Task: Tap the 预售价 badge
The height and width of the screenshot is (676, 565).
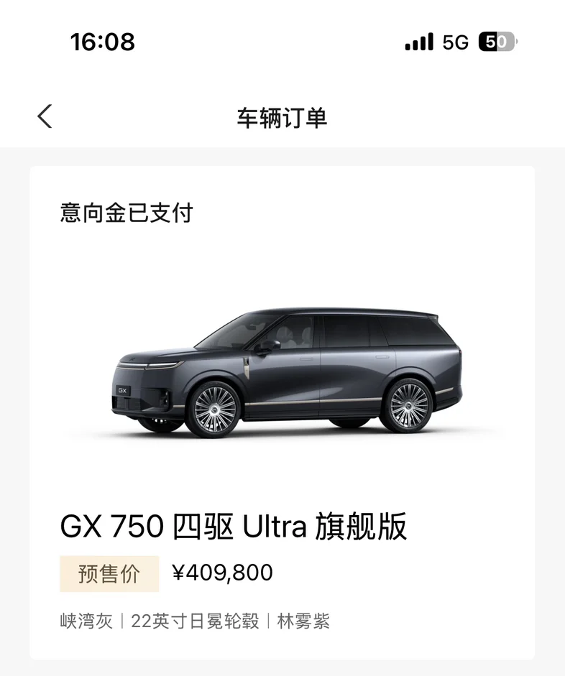Action: point(109,574)
